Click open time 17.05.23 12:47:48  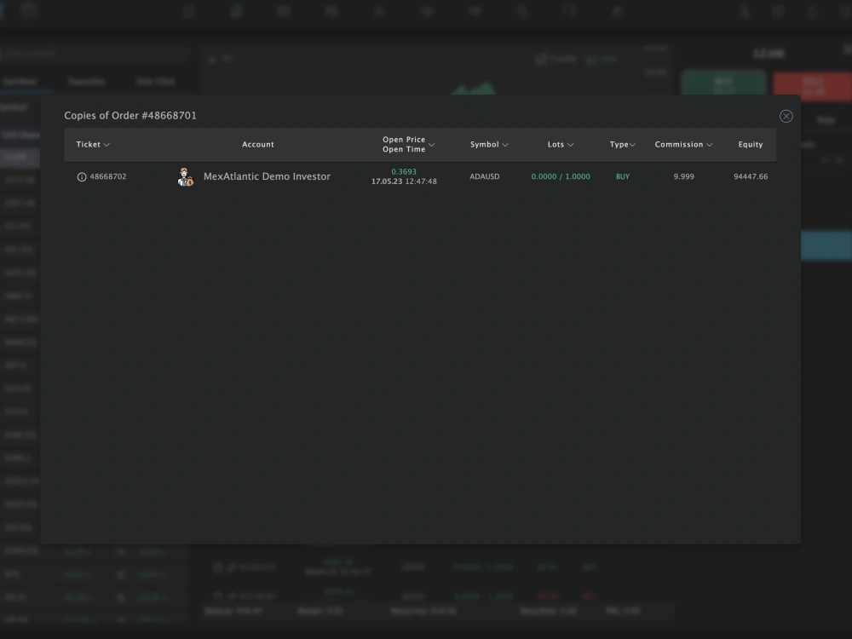tap(404, 181)
